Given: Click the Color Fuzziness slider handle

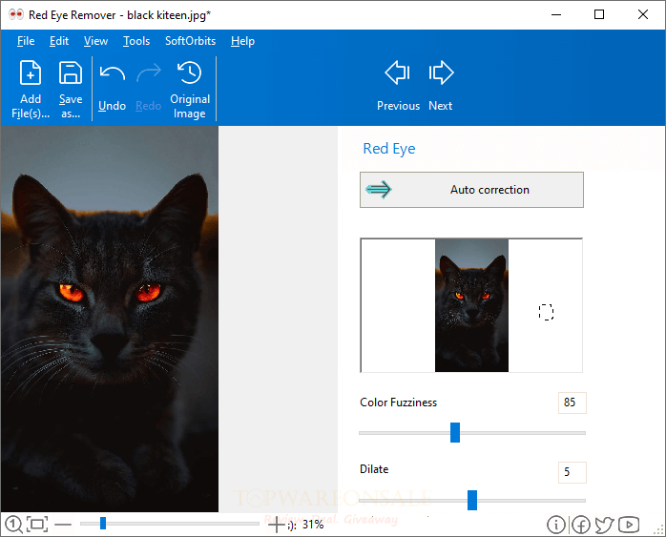Looking at the screenshot, I should (x=455, y=433).
